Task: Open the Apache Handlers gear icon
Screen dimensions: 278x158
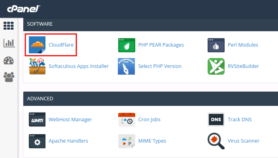Action: (x=37, y=141)
